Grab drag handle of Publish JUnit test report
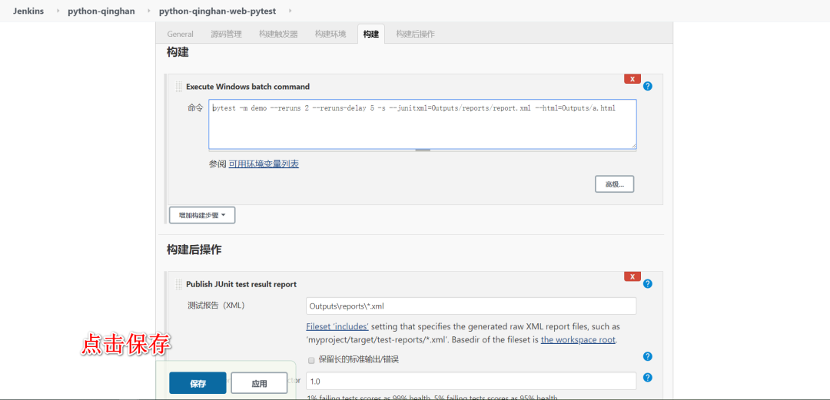The width and height of the screenshot is (830, 400). click(x=178, y=284)
